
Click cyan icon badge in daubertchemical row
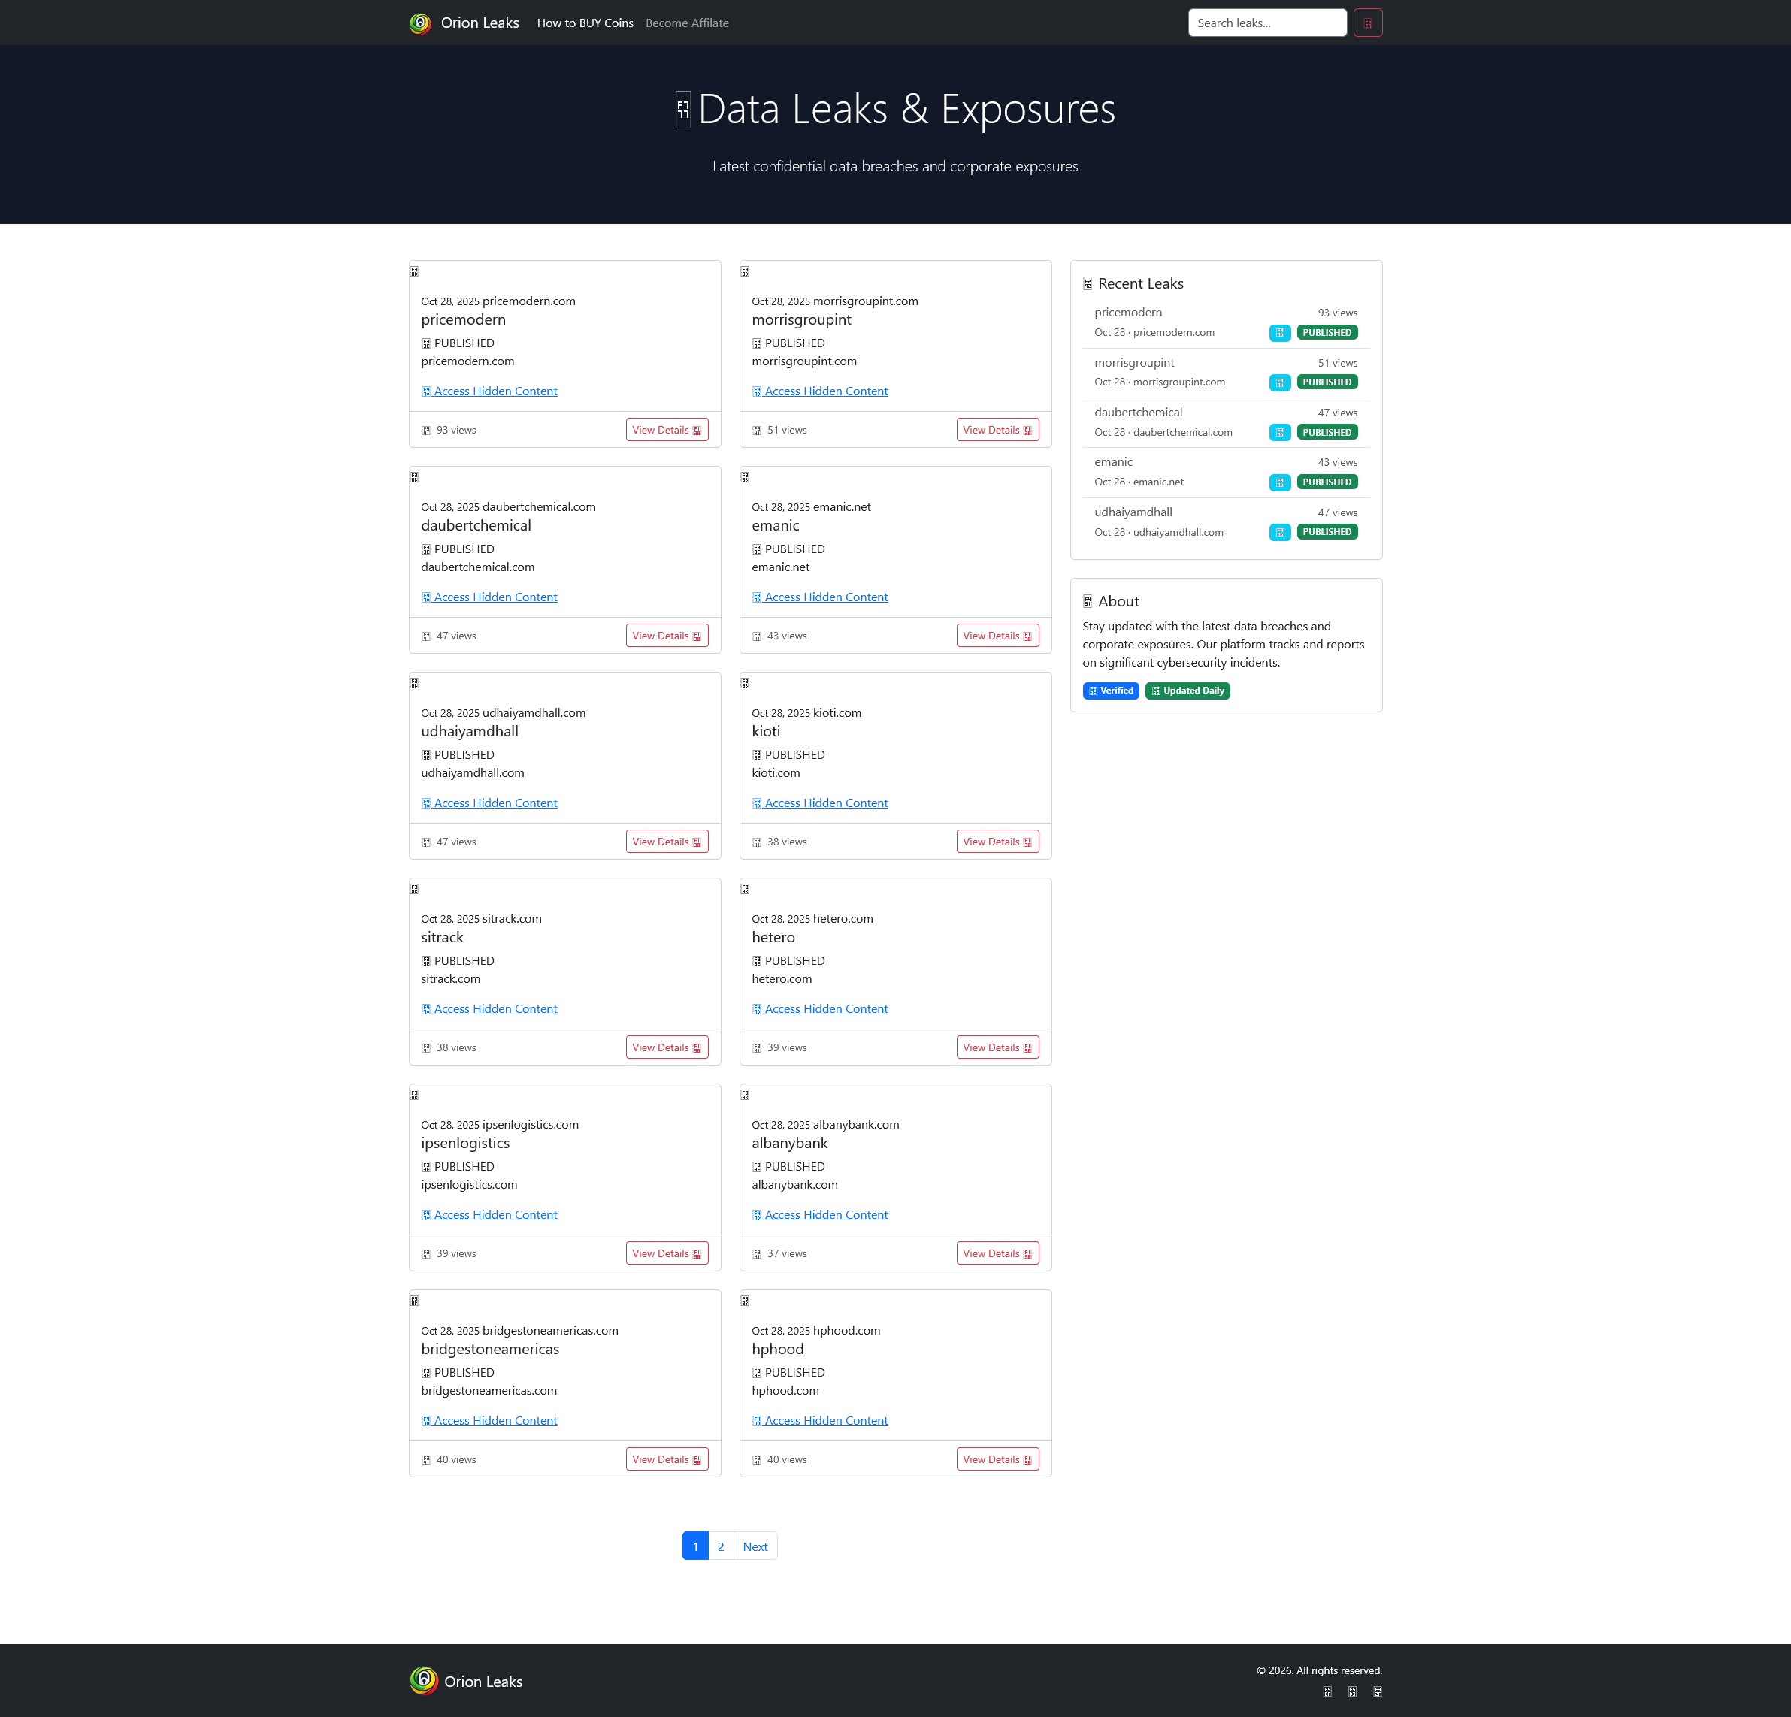[1279, 432]
